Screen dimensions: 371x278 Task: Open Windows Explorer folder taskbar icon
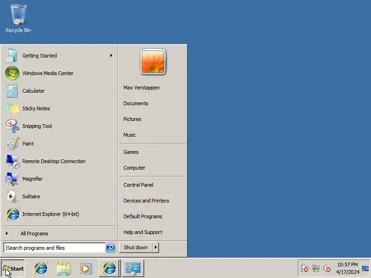point(64,269)
